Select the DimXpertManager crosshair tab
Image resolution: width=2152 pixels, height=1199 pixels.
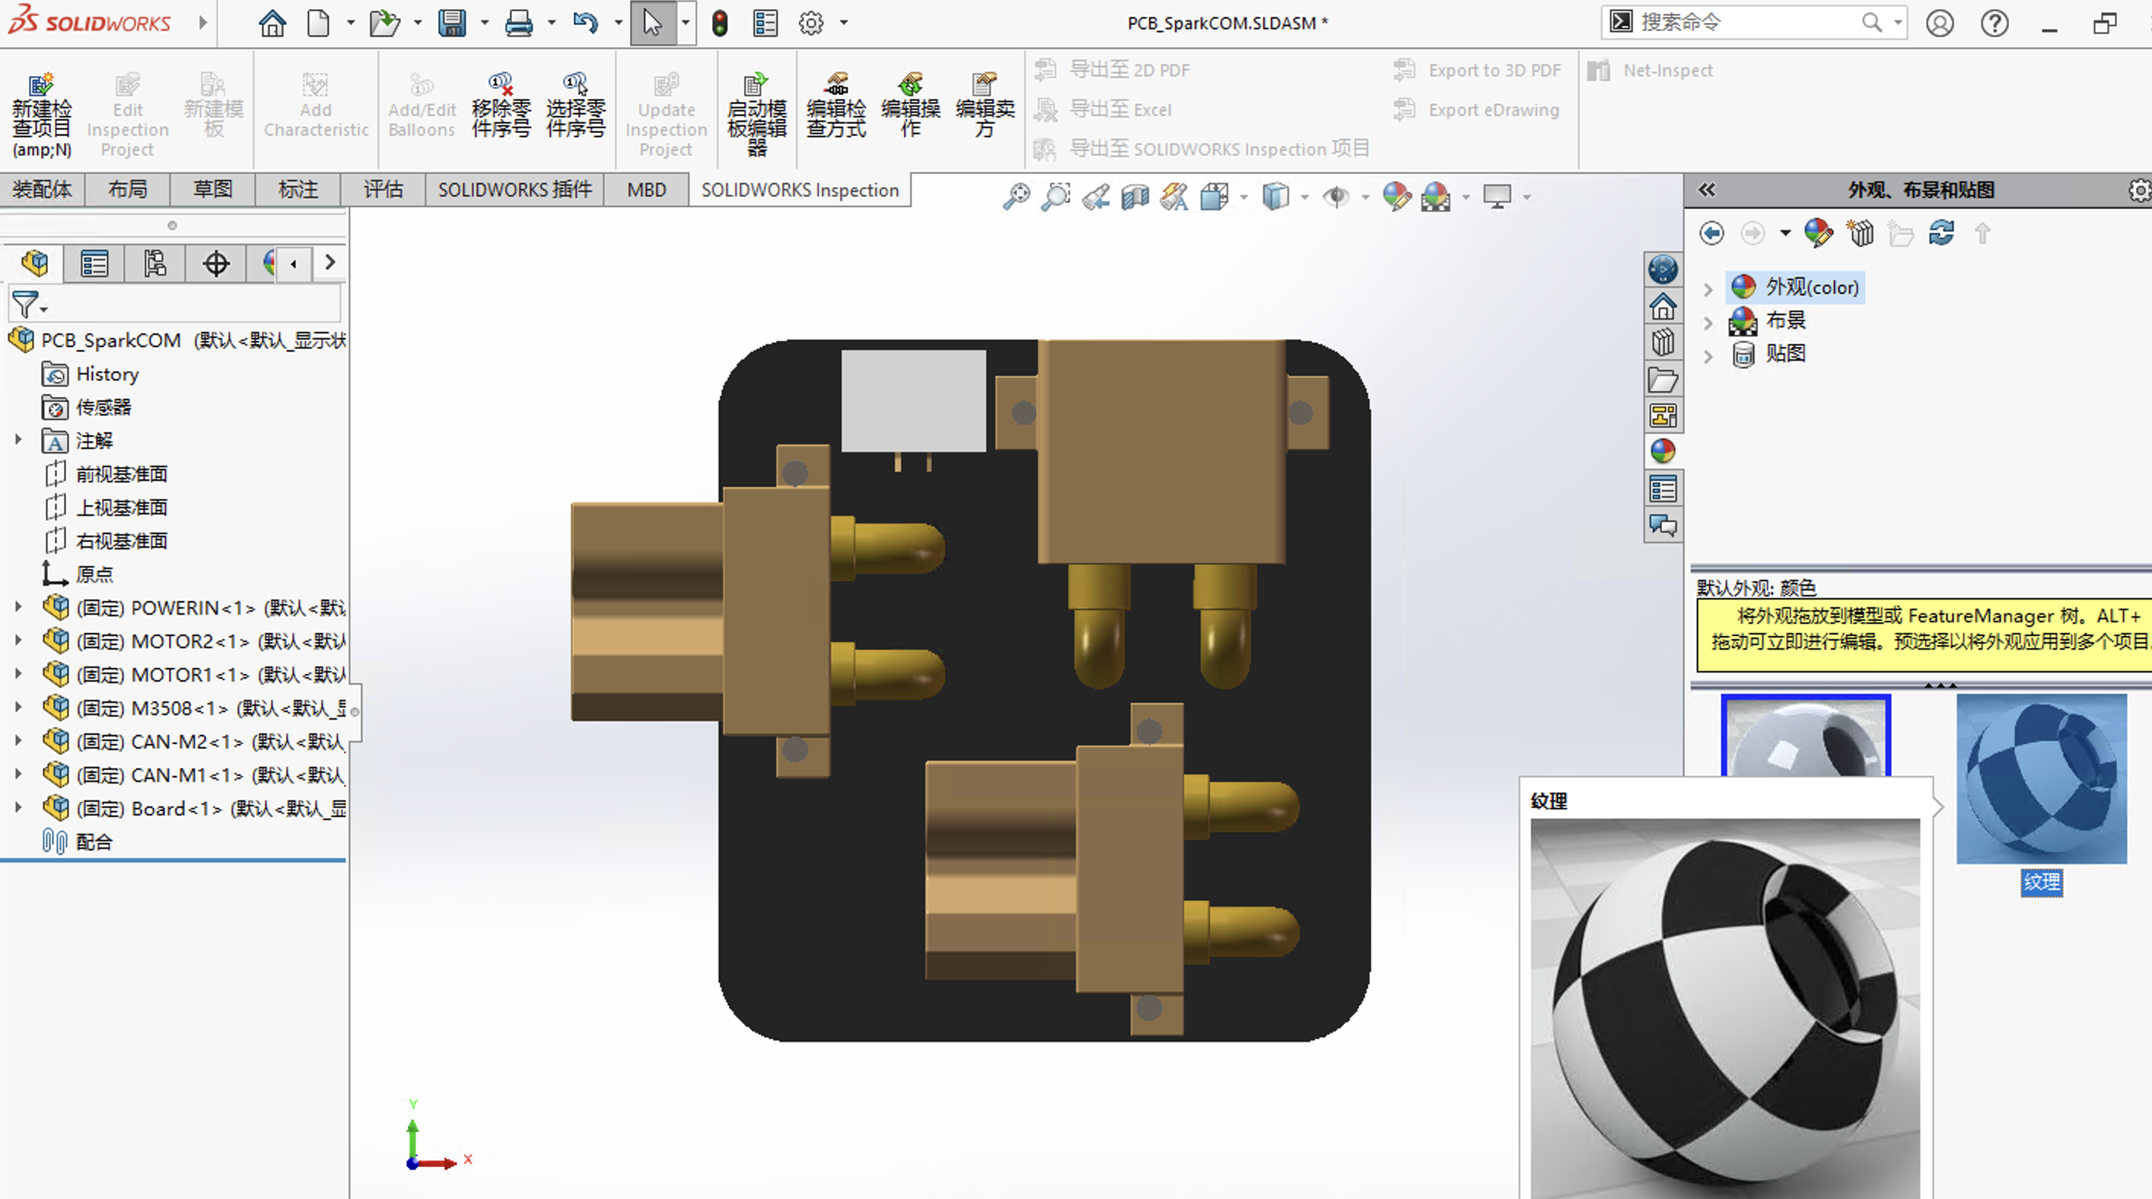[215, 264]
